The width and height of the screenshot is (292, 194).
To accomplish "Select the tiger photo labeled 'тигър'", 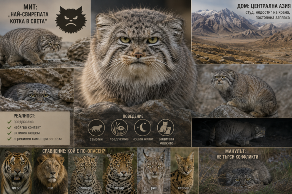I will point(17,171).
